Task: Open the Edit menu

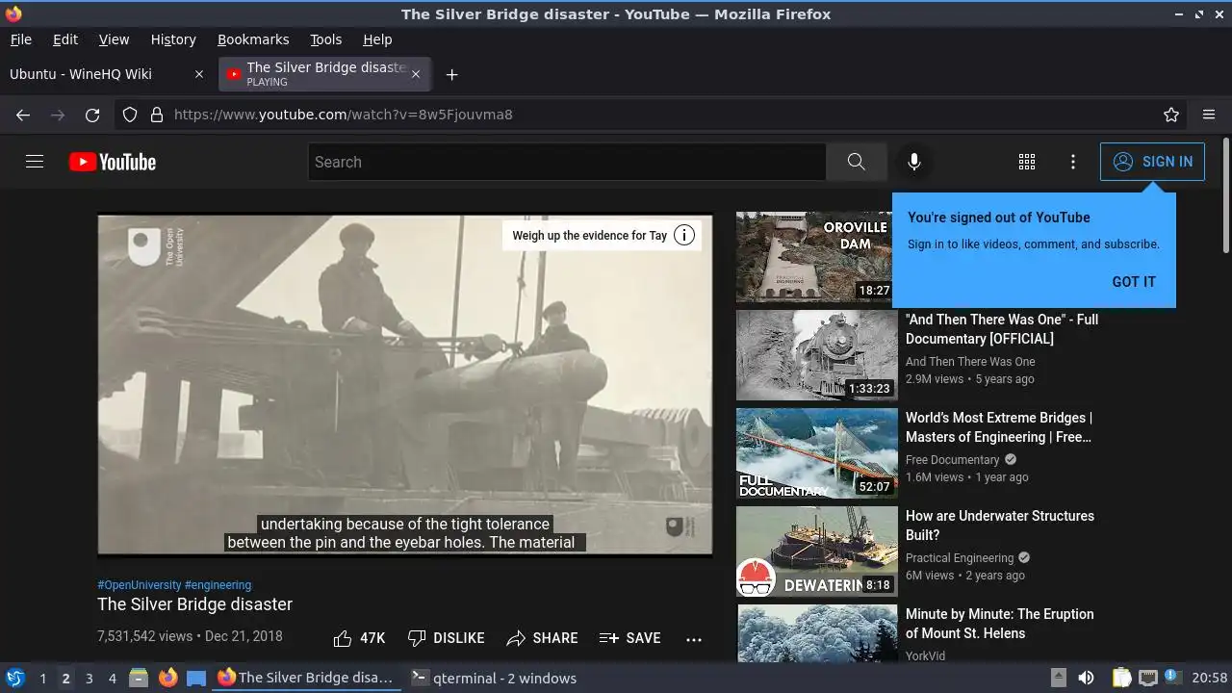Action: (65, 39)
